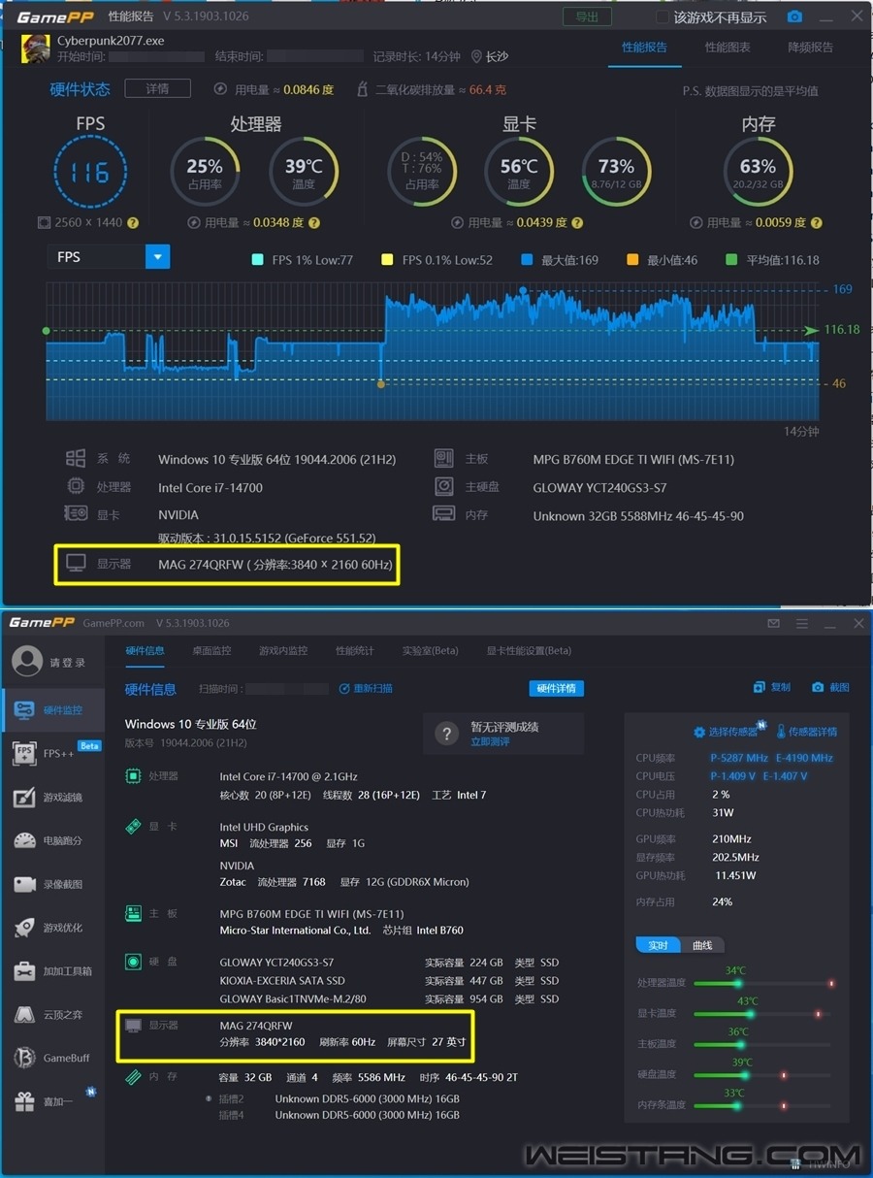The image size is (873, 1178).
Task: Open 云顶之弈 in the sidebar
Action: (x=52, y=1015)
